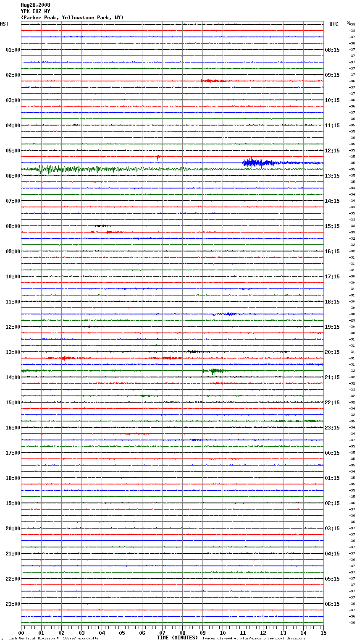
Task: Click the -29 DC offset value
Action: pyautogui.click(x=352, y=321)
